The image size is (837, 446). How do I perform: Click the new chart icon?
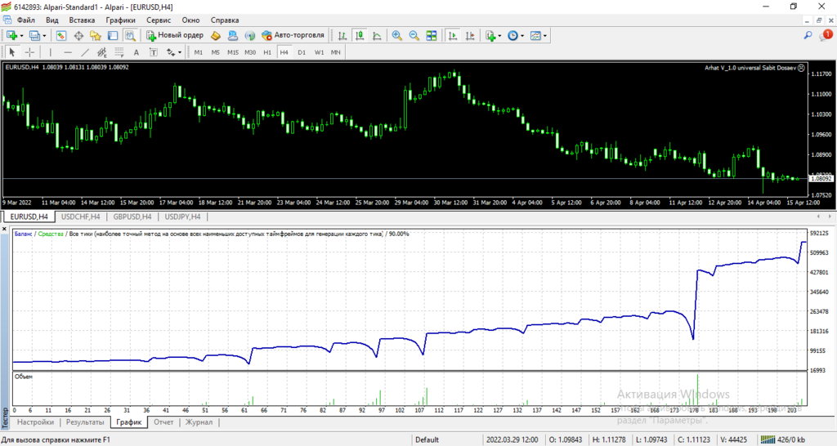click(x=11, y=36)
